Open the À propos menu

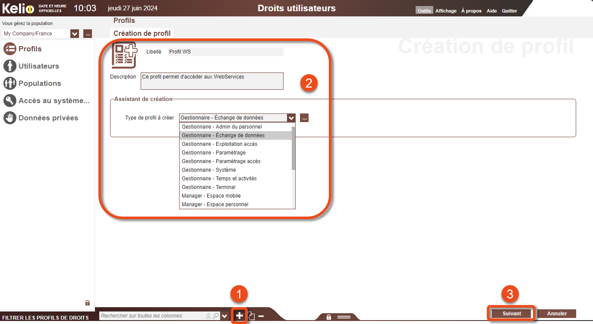click(x=471, y=11)
